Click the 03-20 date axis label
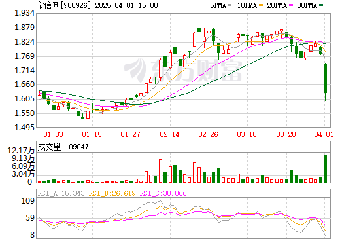The image size is (340, 239). 286,134
